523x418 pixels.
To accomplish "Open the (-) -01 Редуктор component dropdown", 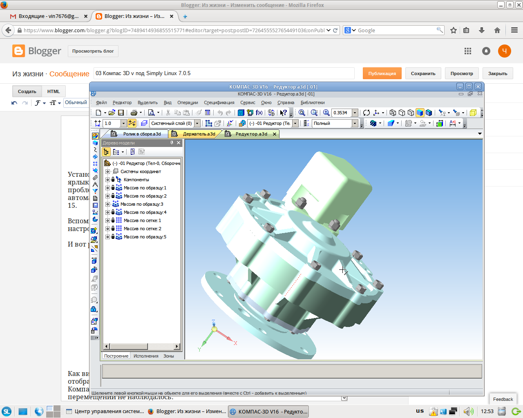I will pos(295,123).
